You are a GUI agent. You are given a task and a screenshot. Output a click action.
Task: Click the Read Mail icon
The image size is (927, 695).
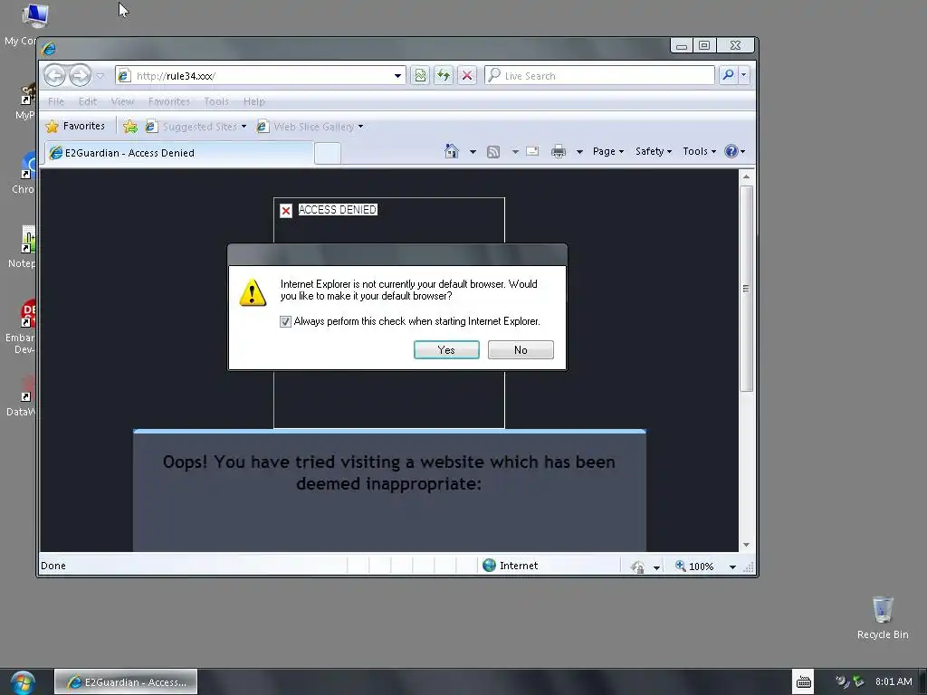532,151
